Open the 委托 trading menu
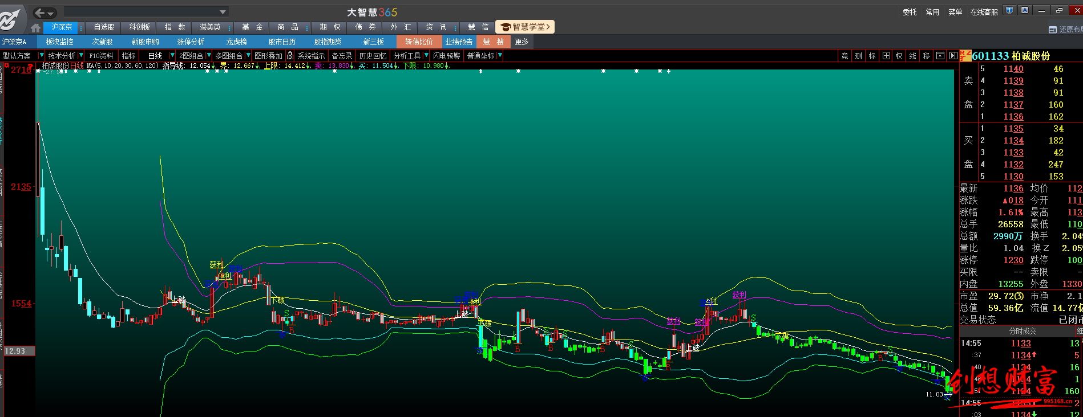The height and width of the screenshot is (417, 1083). pyautogui.click(x=910, y=12)
